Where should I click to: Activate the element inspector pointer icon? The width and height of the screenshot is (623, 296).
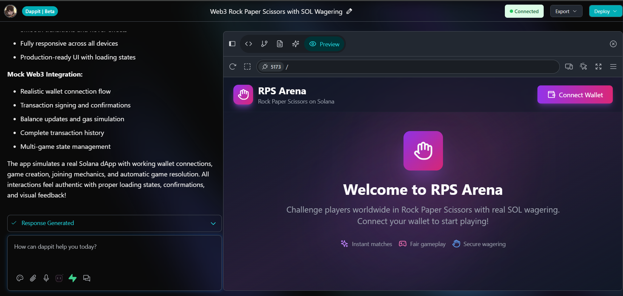pos(584,67)
